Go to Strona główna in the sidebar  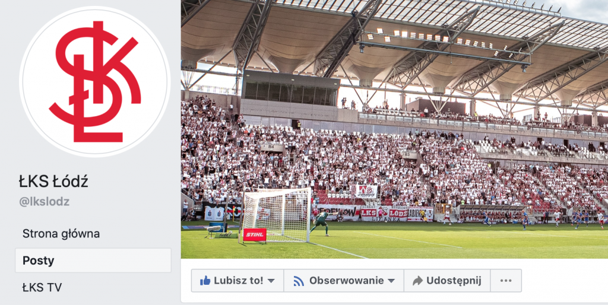[x=61, y=234]
